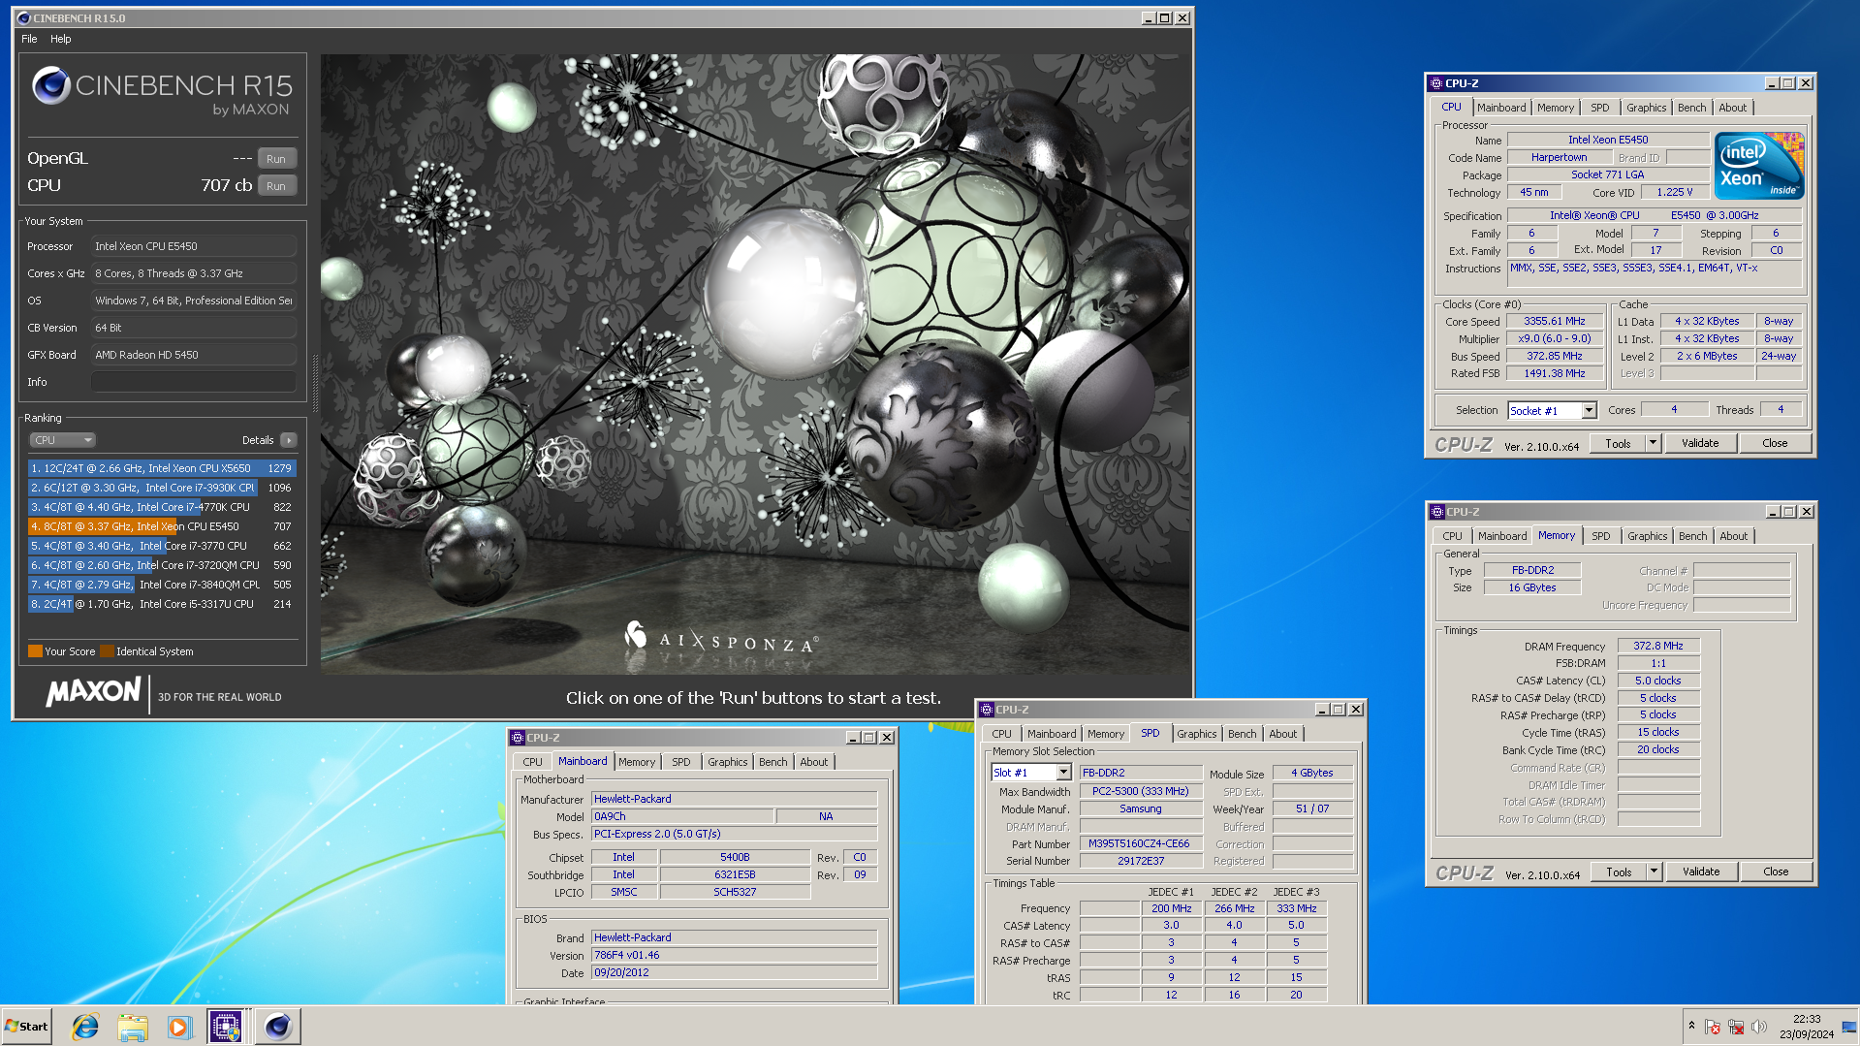Click Close button in CPU-Z Memory window

coord(1776,872)
